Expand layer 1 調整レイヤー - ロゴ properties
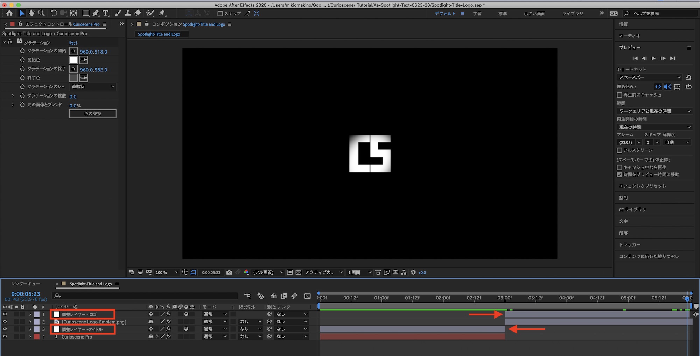Viewport: 700px width, 356px height. point(30,314)
